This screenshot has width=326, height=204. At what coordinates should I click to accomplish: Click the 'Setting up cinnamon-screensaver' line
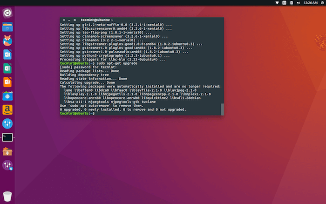pos(114,36)
